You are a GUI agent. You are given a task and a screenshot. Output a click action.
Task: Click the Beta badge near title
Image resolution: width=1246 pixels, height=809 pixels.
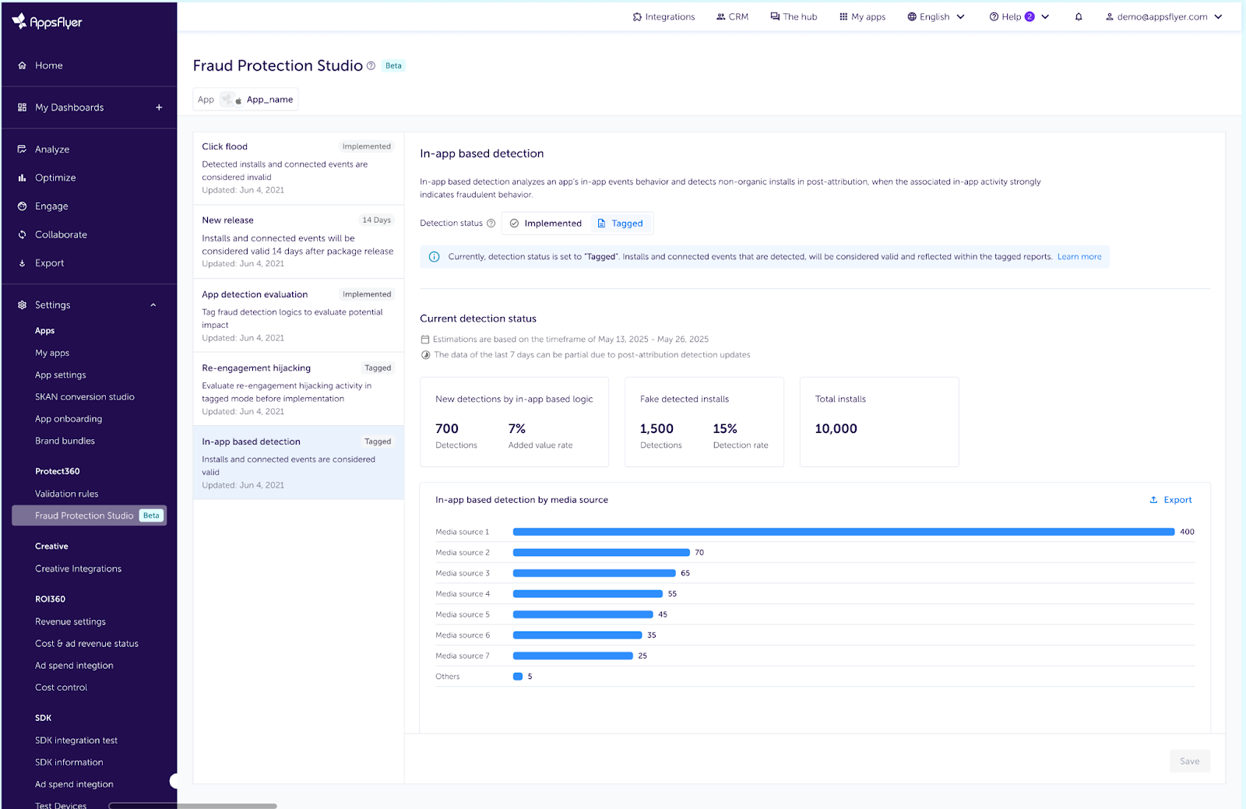click(x=393, y=65)
